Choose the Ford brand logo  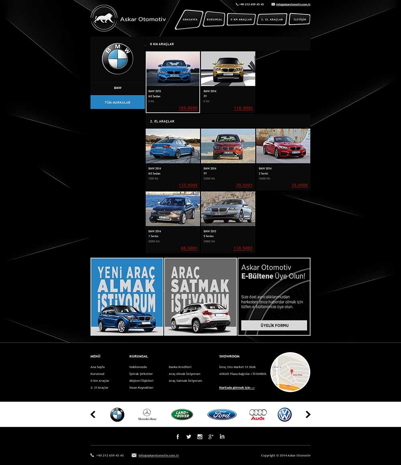pyautogui.click(x=222, y=414)
